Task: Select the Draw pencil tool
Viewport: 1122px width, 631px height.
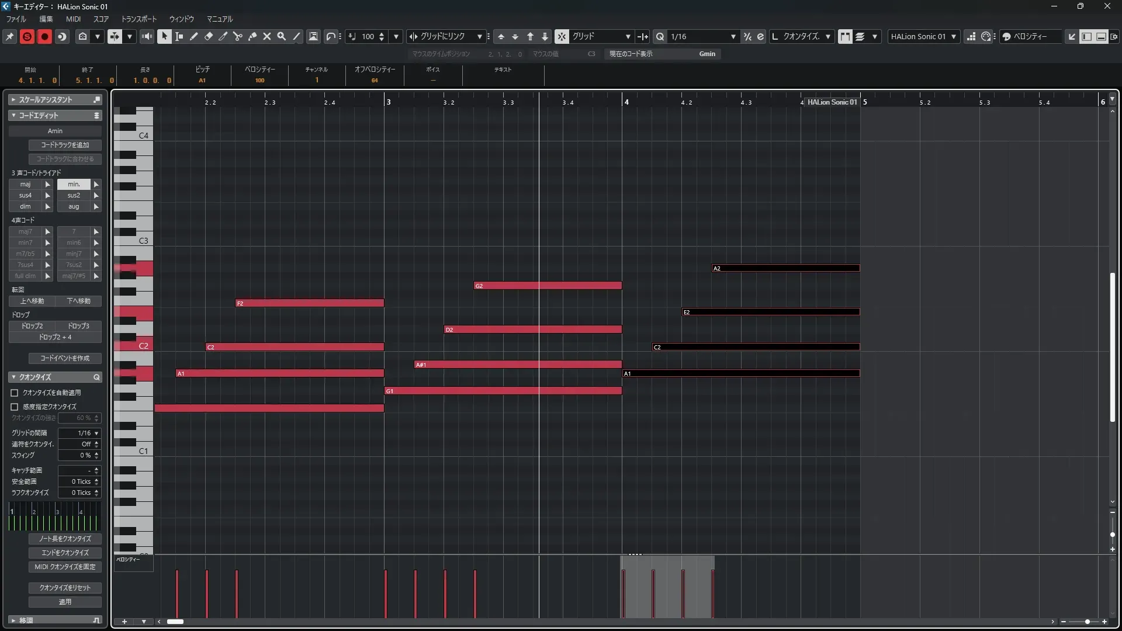Action: click(x=194, y=36)
